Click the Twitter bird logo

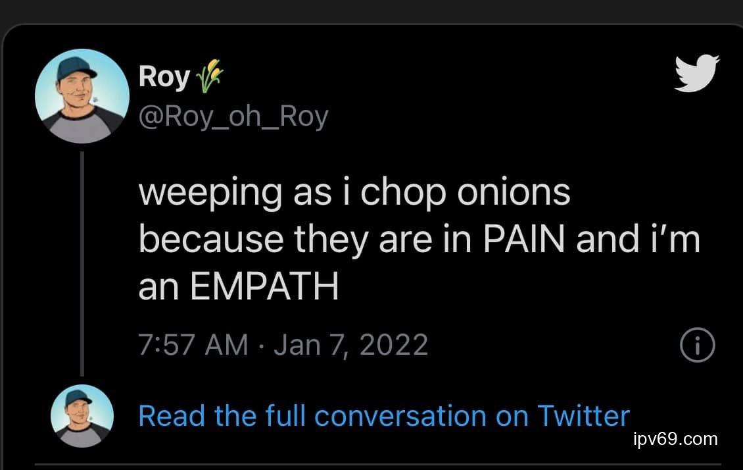697,73
